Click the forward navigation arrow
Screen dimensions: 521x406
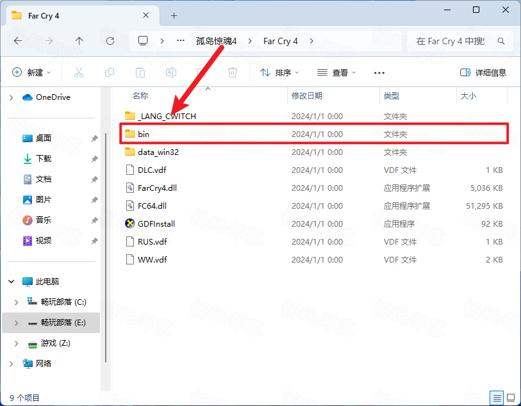[49, 41]
